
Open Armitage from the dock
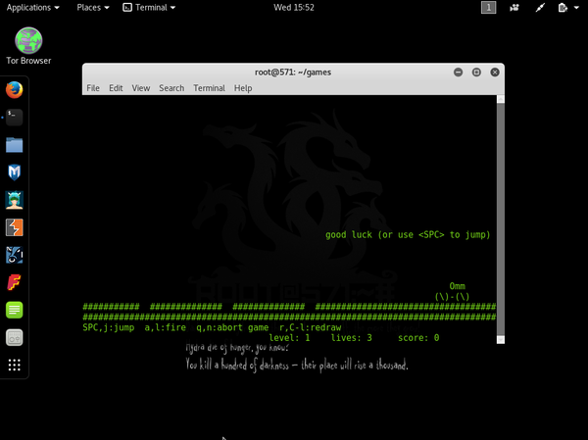15,200
